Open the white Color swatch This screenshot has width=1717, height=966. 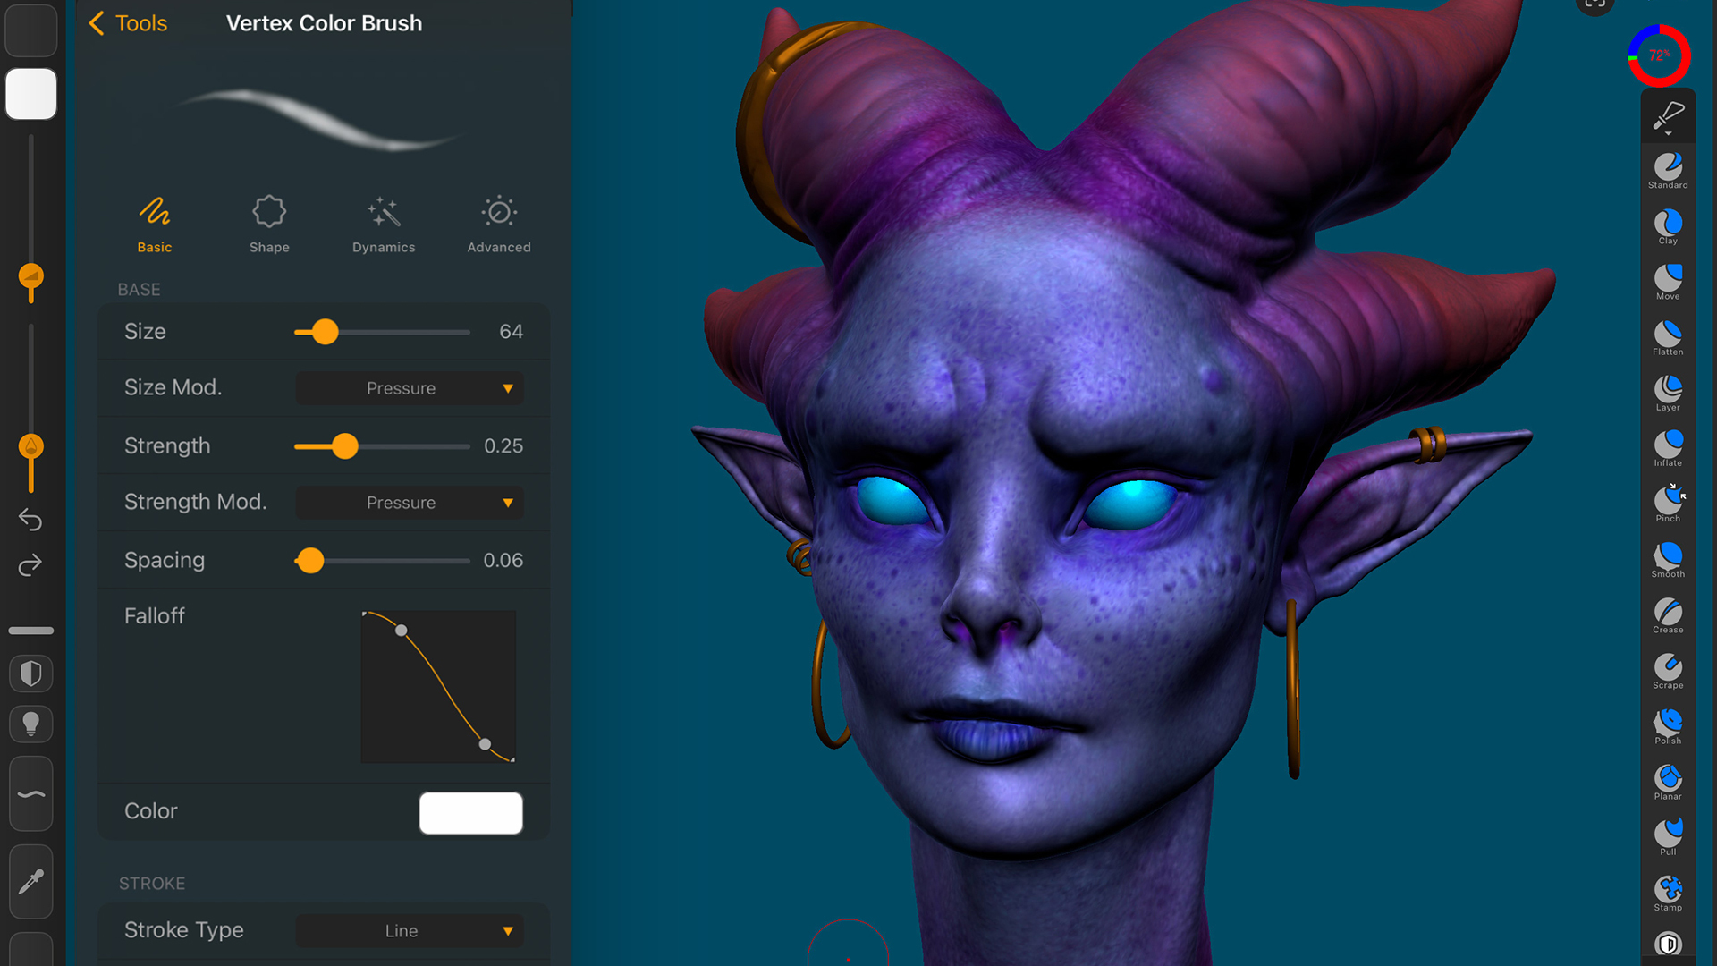click(x=470, y=812)
